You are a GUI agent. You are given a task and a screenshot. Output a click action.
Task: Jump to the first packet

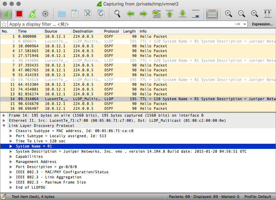pos(170,14)
